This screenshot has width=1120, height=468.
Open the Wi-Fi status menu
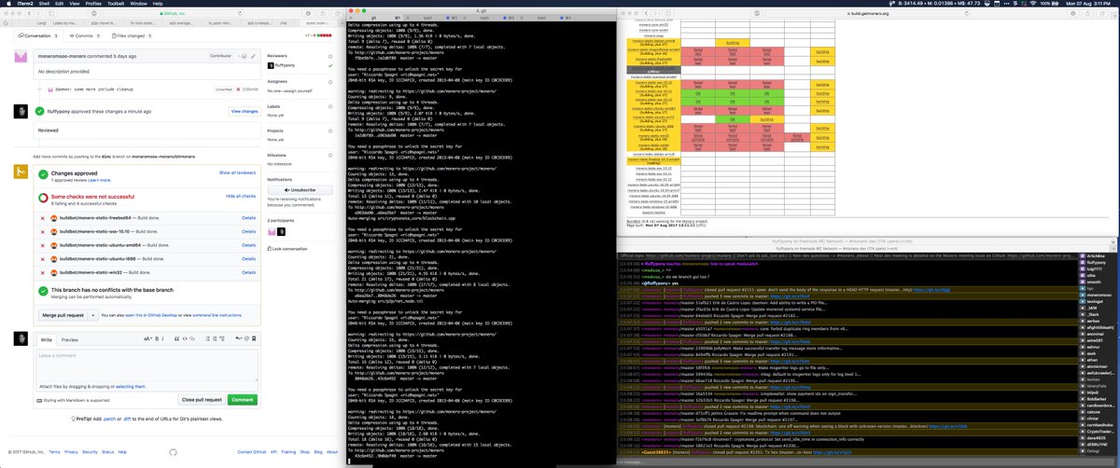1033,4
